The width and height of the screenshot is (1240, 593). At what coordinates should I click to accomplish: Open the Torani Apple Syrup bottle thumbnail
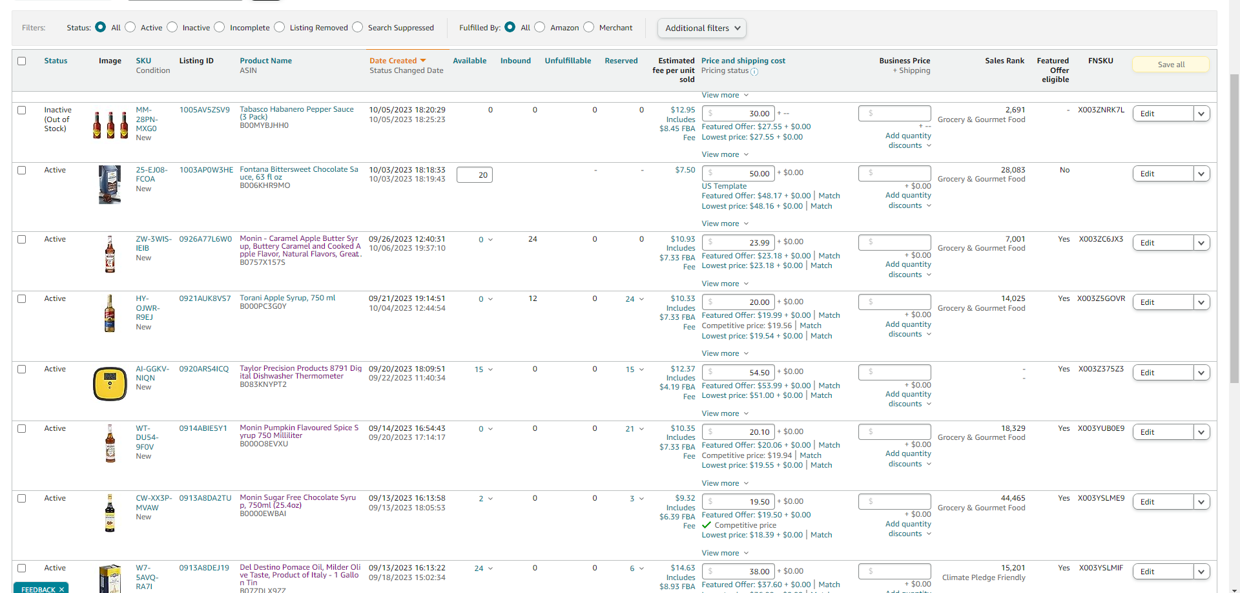[x=110, y=313]
